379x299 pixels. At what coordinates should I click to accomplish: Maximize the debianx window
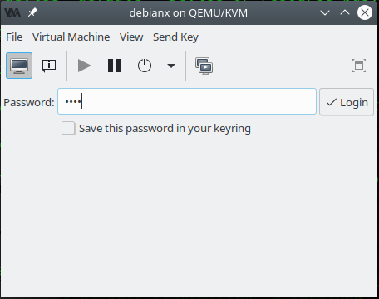pyautogui.click(x=345, y=12)
